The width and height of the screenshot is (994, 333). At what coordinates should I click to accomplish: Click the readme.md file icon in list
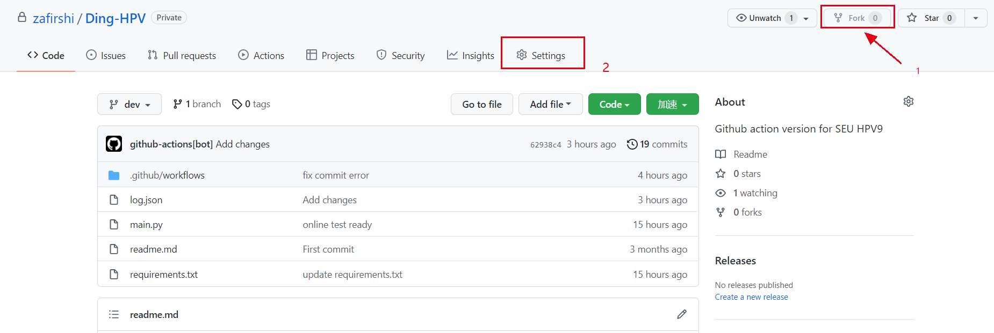pyautogui.click(x=114, y=249)
